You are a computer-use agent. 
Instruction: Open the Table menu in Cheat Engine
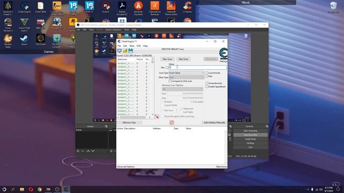132,46
